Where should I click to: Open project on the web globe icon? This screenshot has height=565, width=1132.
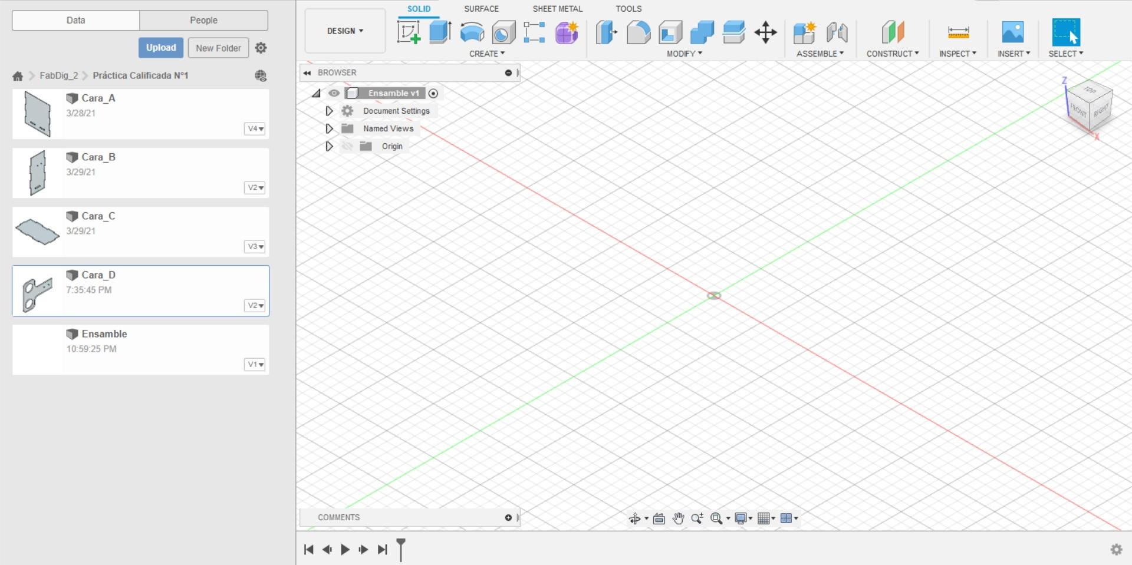(261, 75)
